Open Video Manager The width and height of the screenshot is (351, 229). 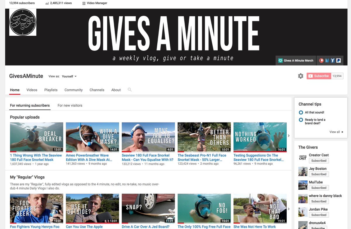[95, 3]
